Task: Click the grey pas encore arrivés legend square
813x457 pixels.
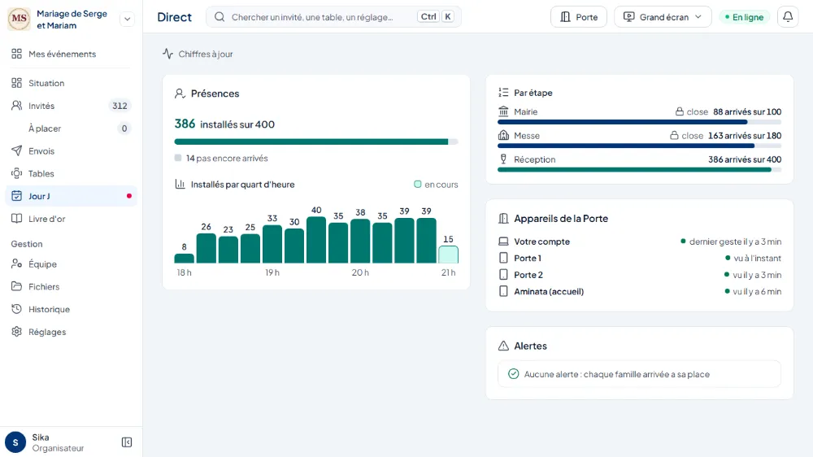Action: tap(178, 158)
